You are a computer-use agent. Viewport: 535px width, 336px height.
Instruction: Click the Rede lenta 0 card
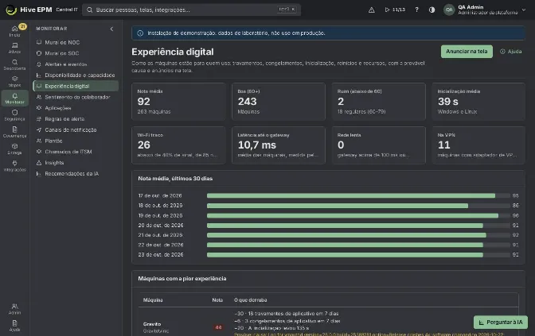379,145
